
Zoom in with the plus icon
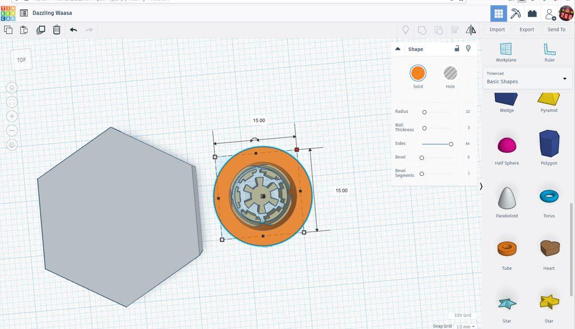[x=12, y=116]
